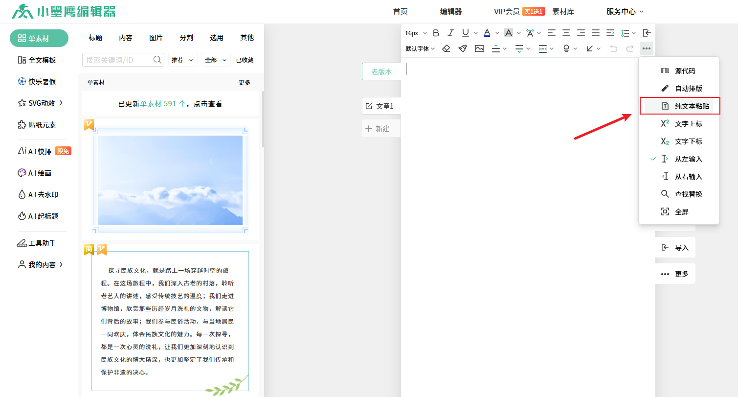This screenshot has width=738, height=397.
Task: Expand underline style options arrow
Action: 476,33
